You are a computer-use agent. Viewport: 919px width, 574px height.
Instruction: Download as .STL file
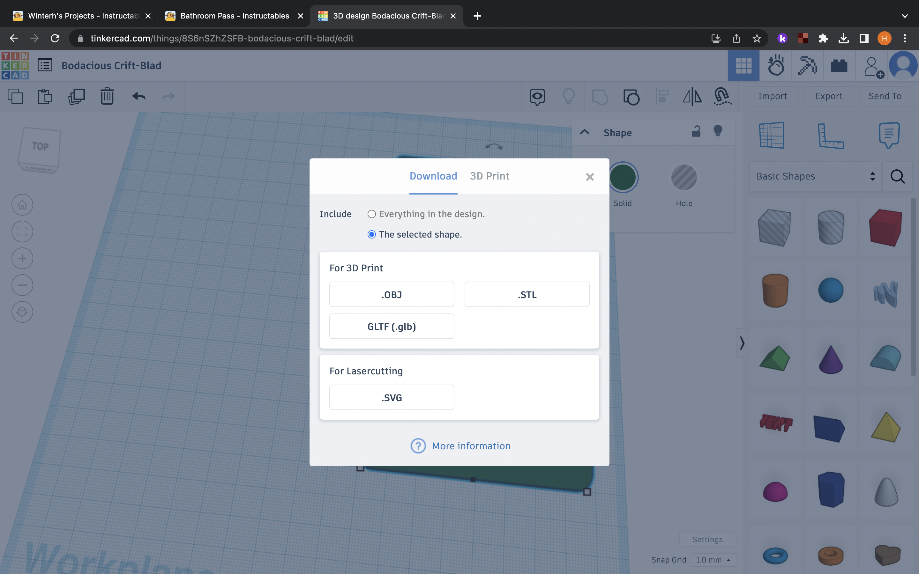click(527, 295)
